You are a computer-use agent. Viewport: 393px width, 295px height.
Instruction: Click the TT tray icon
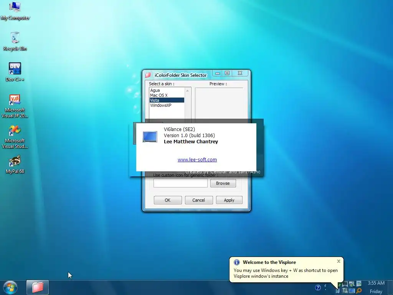click(345, 290)
